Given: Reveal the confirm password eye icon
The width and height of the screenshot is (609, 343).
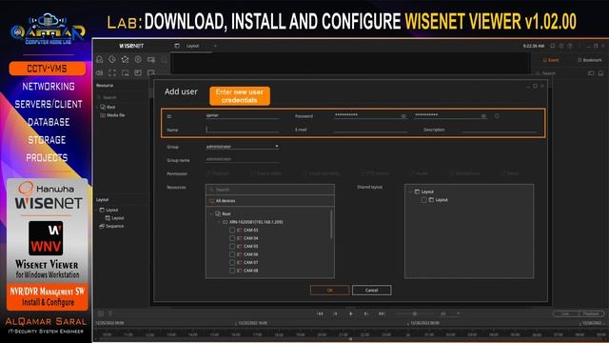Looking at the screenshot, I should tap(483, 116).
